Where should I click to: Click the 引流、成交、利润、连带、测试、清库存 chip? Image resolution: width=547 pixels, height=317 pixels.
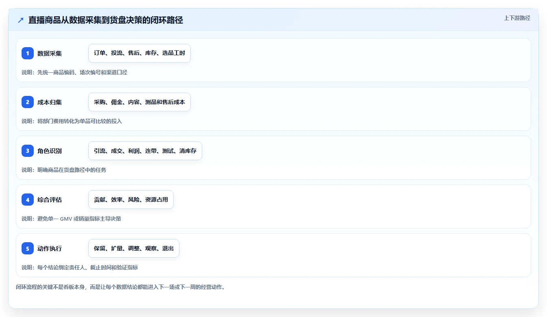pos(145,151)
